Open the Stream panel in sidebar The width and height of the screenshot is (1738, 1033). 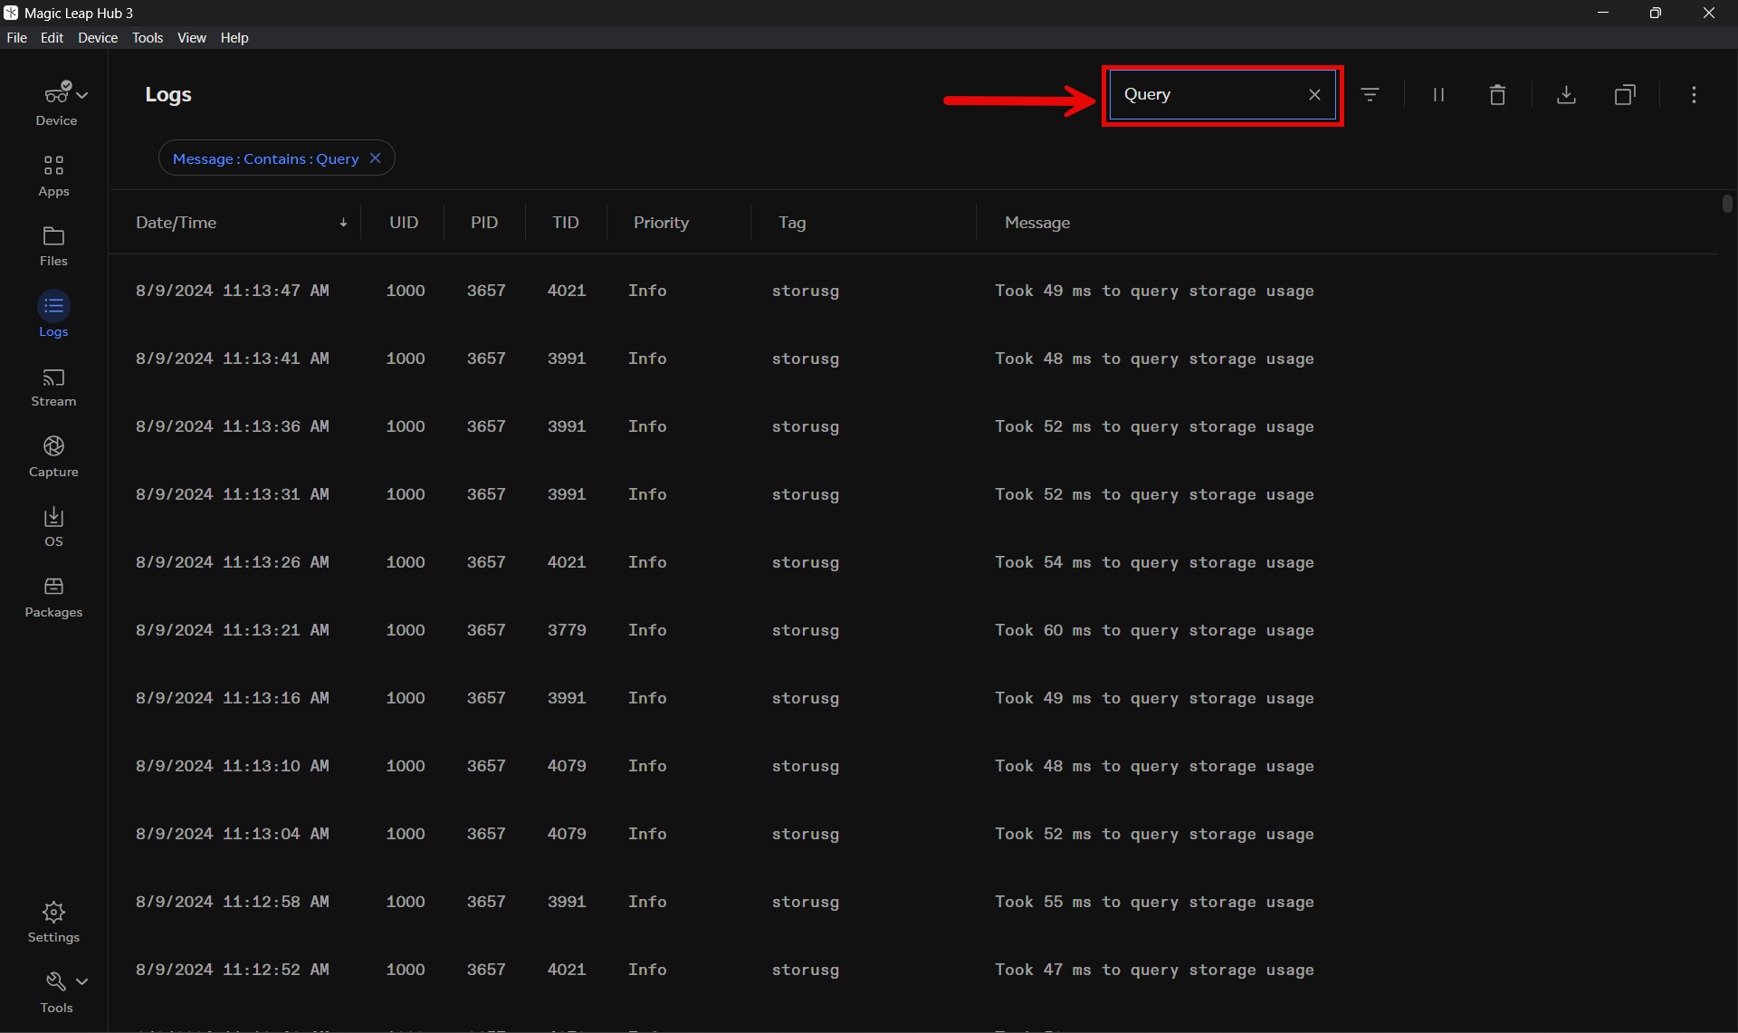coord(53,387)
